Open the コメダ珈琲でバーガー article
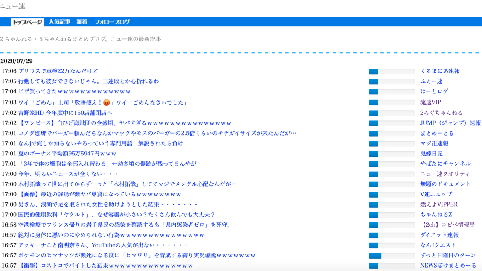The height and width of the screenshot is (271, 482). tap(157, 133)
